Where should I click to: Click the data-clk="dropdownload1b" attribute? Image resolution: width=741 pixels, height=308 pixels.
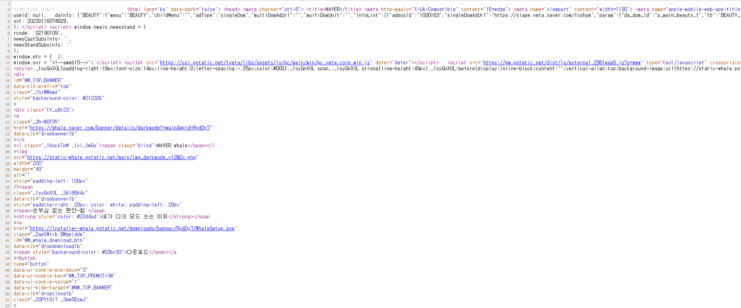pos(48,246)
